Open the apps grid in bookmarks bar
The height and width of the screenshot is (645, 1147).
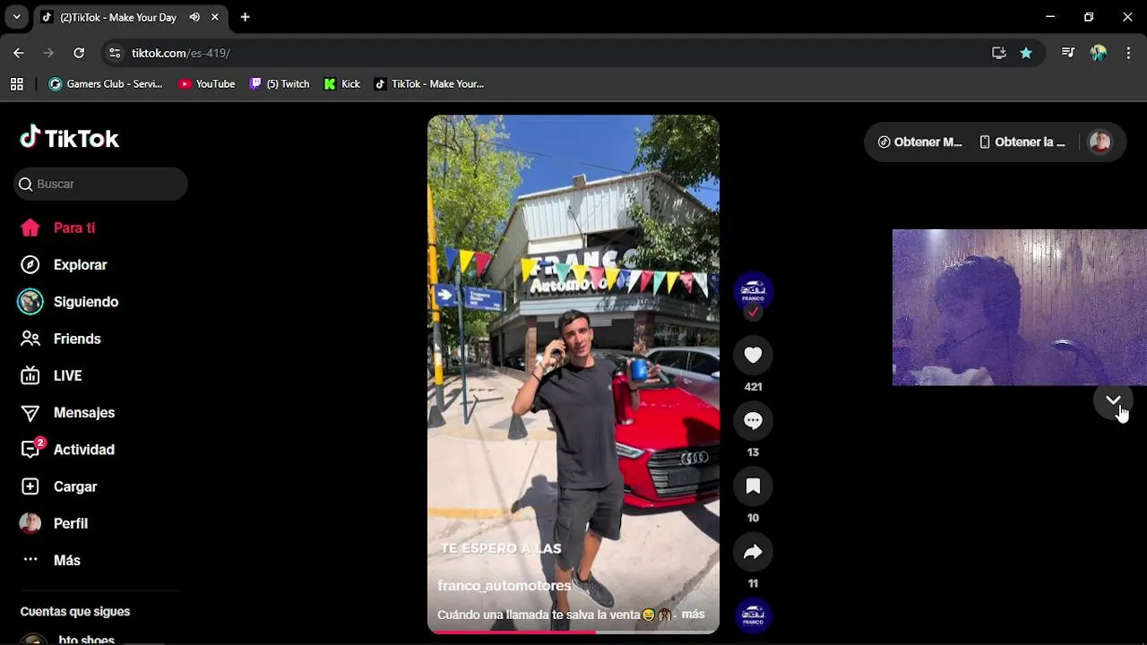coord(16,83)
